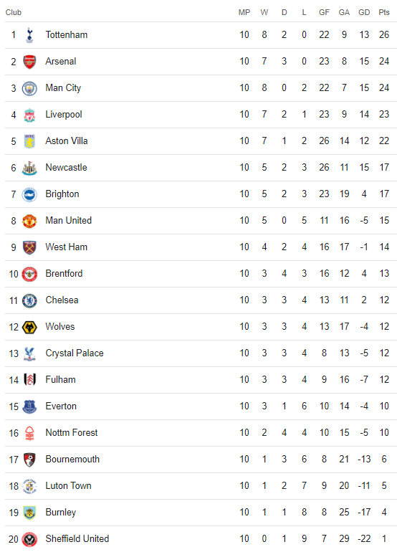Click the MP column header
Image resolution: width=397 pixels, height=552 pixels.
click(244, 12)
